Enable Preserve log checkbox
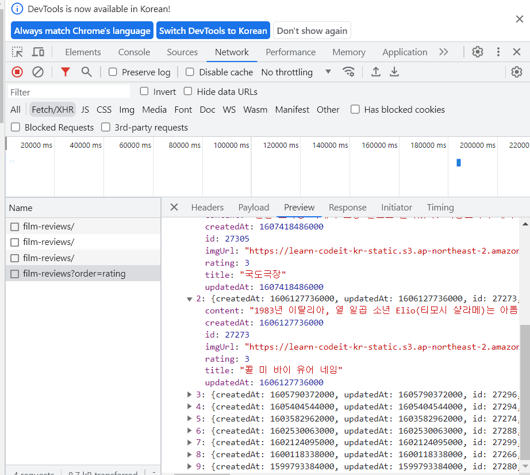Screen dimensions: 530x475 113,72
